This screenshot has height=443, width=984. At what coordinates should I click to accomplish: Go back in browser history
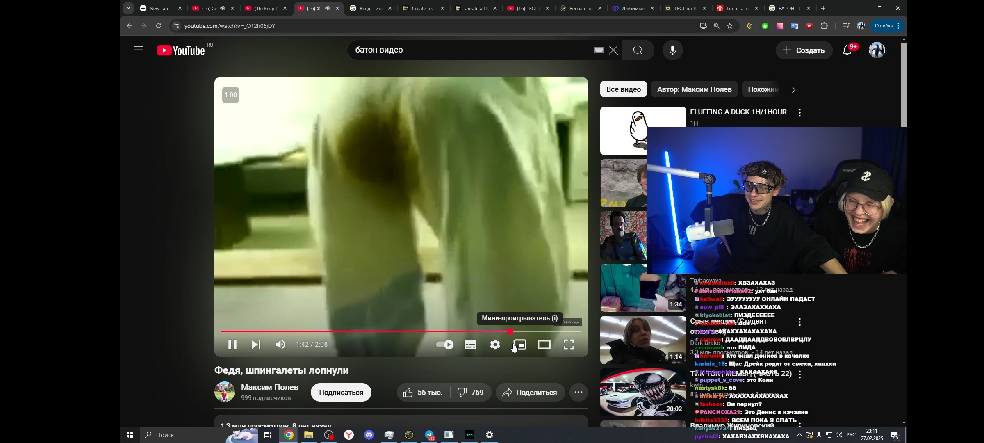(129, 26)
